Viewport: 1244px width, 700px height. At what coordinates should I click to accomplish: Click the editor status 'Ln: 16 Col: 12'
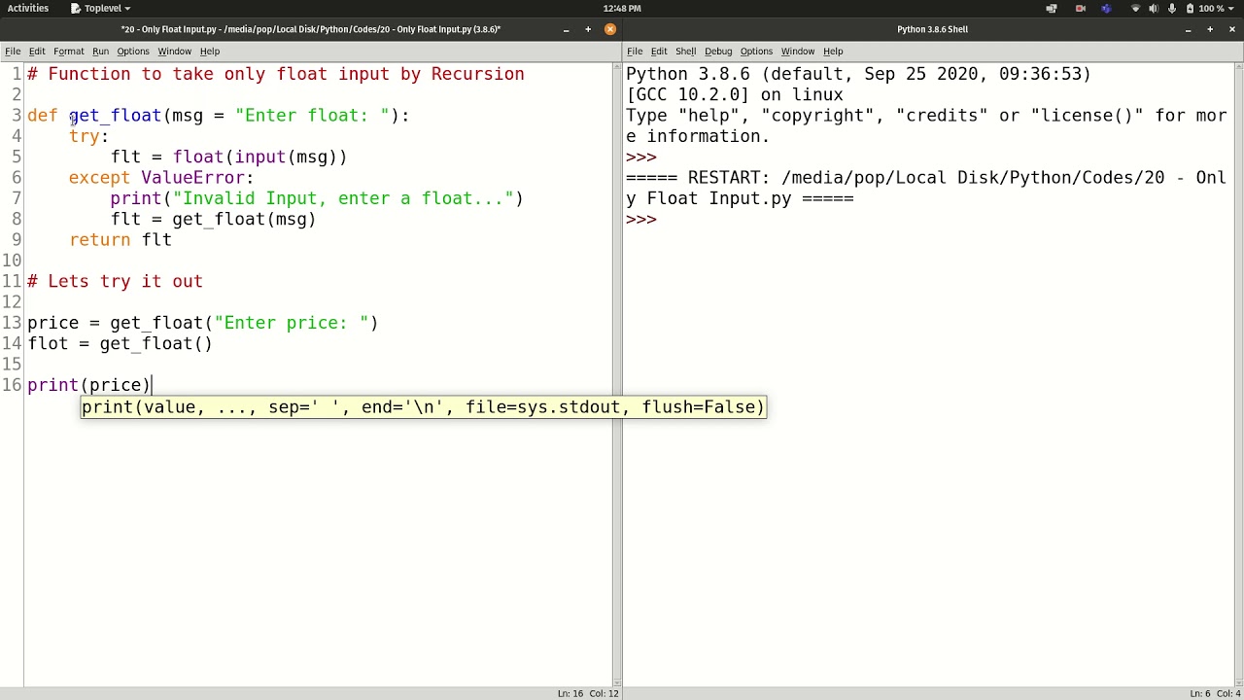coord(588,693)
